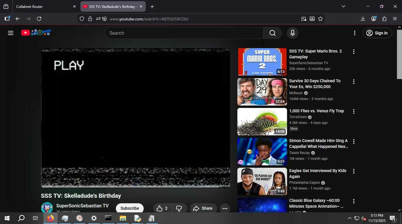Open options for 1,000 Flies vs. Venus Fly Trap
The width and height of the screenshot is (402, 224).
(x=354, y=111)
